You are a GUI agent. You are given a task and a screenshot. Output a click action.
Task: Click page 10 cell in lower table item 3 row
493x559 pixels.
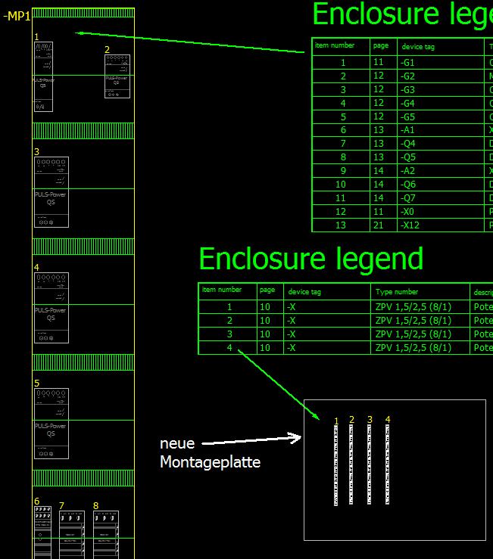[x=270, y=334]
